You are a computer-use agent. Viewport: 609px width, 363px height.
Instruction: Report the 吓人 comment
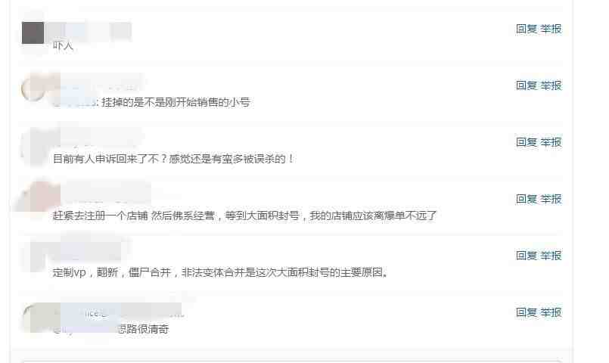(x=551, y=29)
